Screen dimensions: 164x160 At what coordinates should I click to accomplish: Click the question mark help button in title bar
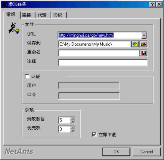click(152, 4)
